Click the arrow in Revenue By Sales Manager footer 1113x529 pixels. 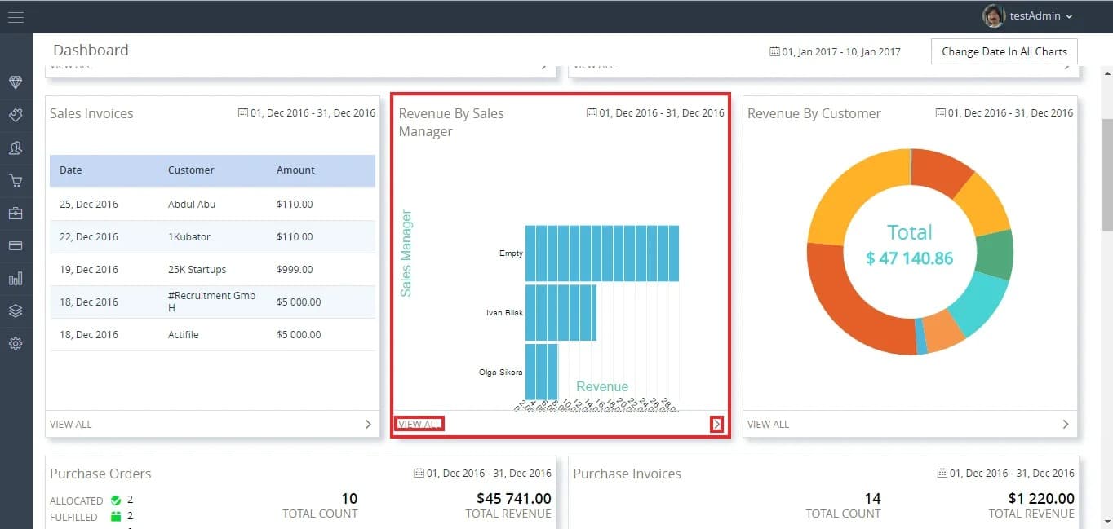pos(717,424)
